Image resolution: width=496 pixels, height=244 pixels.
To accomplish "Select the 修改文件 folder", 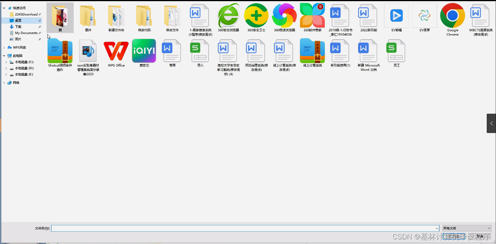I will [172, 17].
